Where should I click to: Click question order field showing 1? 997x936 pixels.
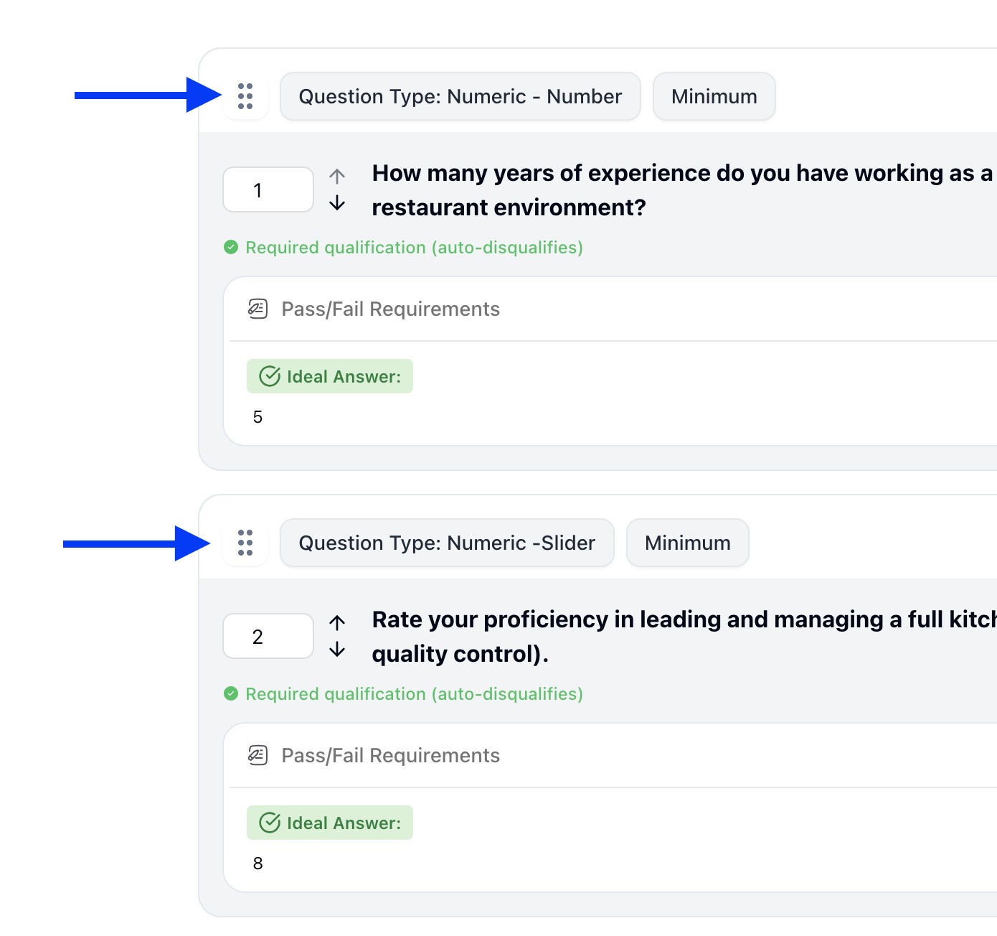coord(268,190)
